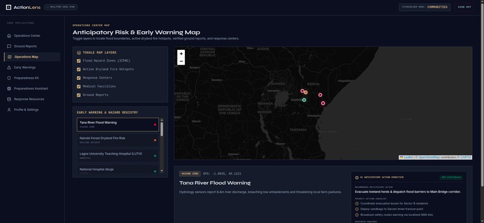Click the AI Anticipatory Action Directive icon
The image size is (484, 223).
click(357, 177)
